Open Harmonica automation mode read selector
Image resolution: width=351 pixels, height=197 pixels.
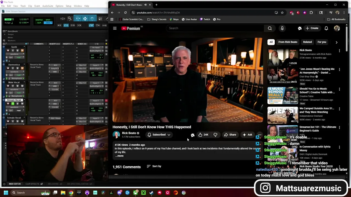click(19, 75)
